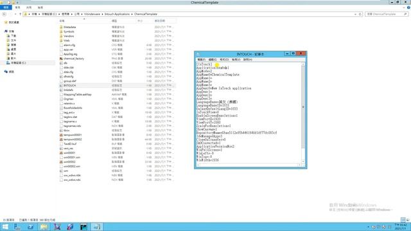Open the Metadata folder icon
The image size is (411, 231).
(x=61, y=27)
